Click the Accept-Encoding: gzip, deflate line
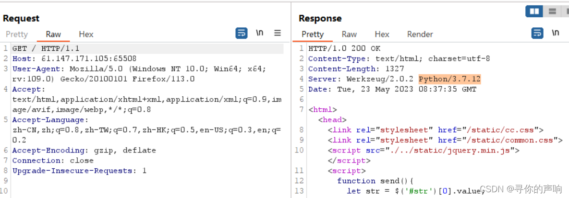The width and height of the screenshot is (569, 198). pos(84,150)
